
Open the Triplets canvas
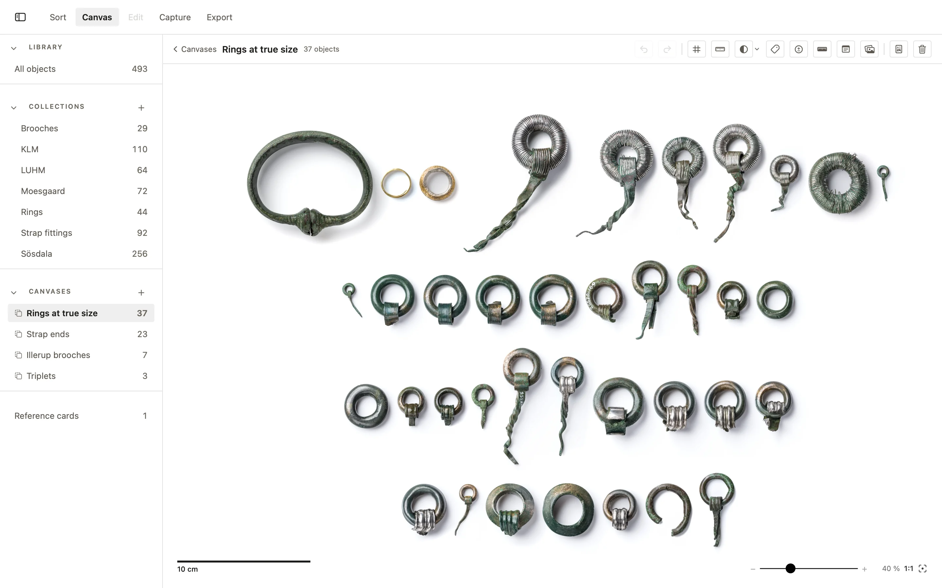click(81, 376)
